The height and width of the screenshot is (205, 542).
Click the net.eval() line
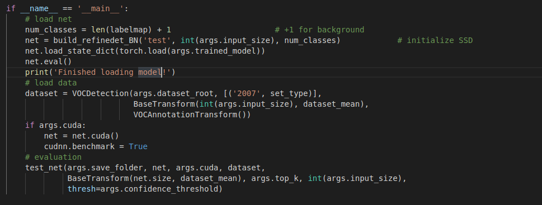[x=49, y=62]
